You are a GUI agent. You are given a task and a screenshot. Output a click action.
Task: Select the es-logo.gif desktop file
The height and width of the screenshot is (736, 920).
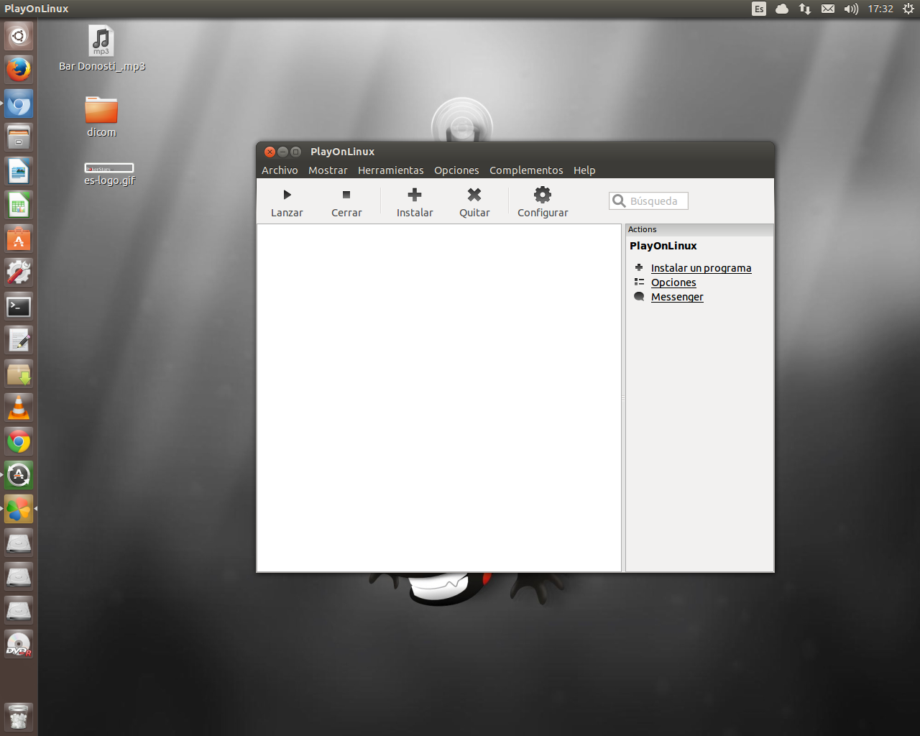109,175
